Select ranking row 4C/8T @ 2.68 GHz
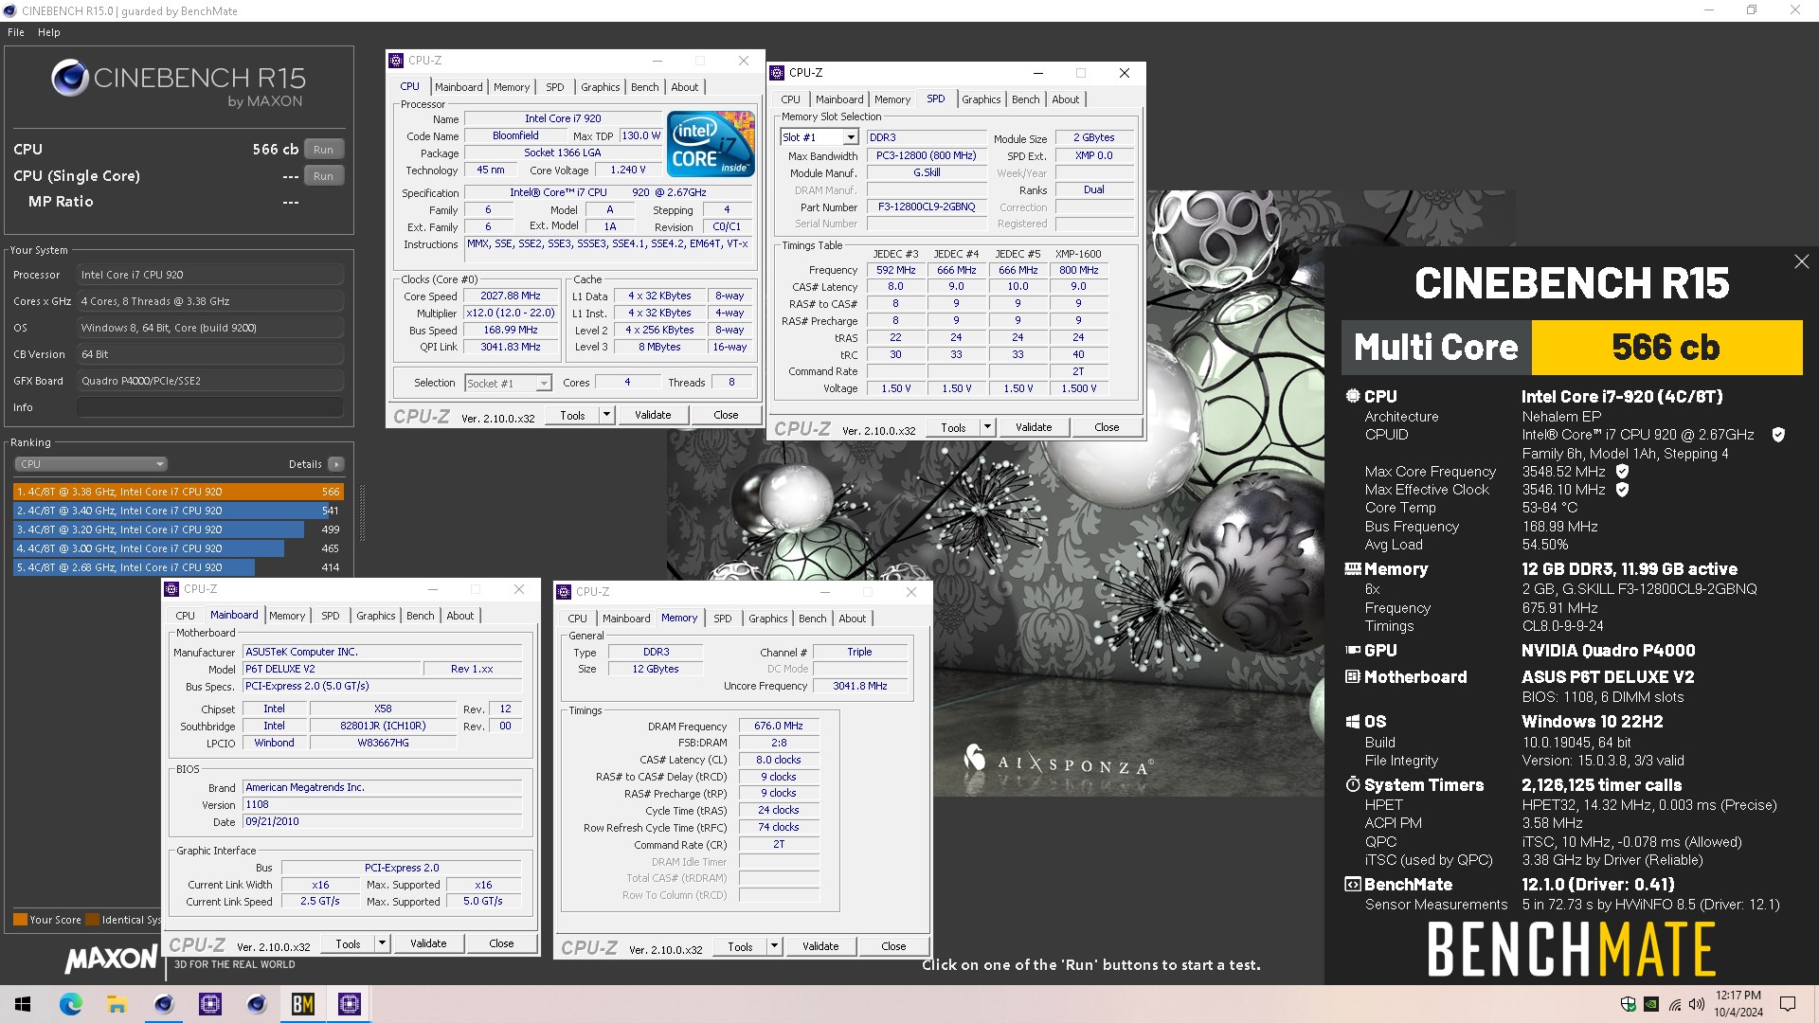The height and width of the screenshot is (1023, 1819). (x=178, y=567)
